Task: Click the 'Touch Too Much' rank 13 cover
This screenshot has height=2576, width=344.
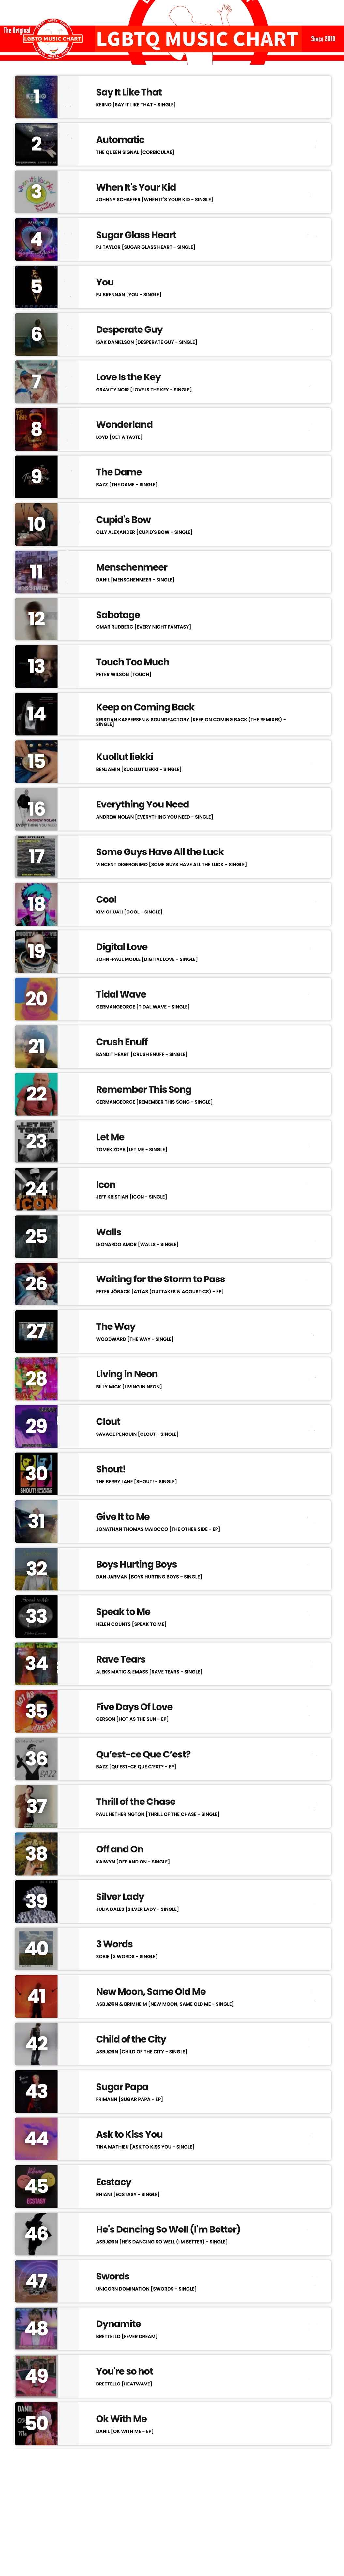Action: tap(36, 666)
